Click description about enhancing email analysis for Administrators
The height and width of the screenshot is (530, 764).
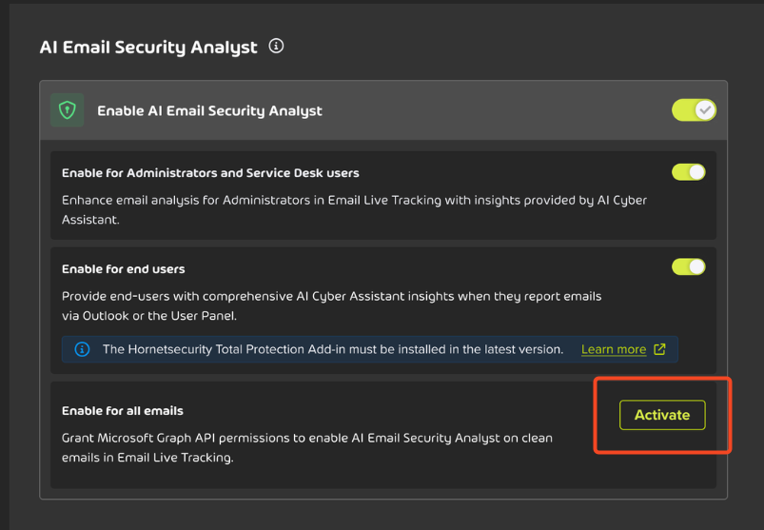coord(354,210)
